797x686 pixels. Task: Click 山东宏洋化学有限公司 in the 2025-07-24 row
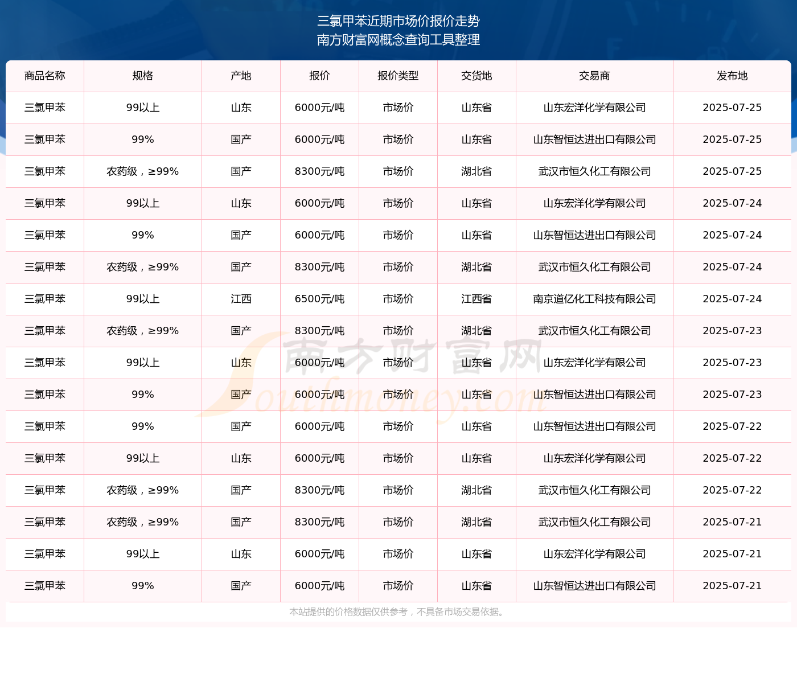tap(595, 203)
